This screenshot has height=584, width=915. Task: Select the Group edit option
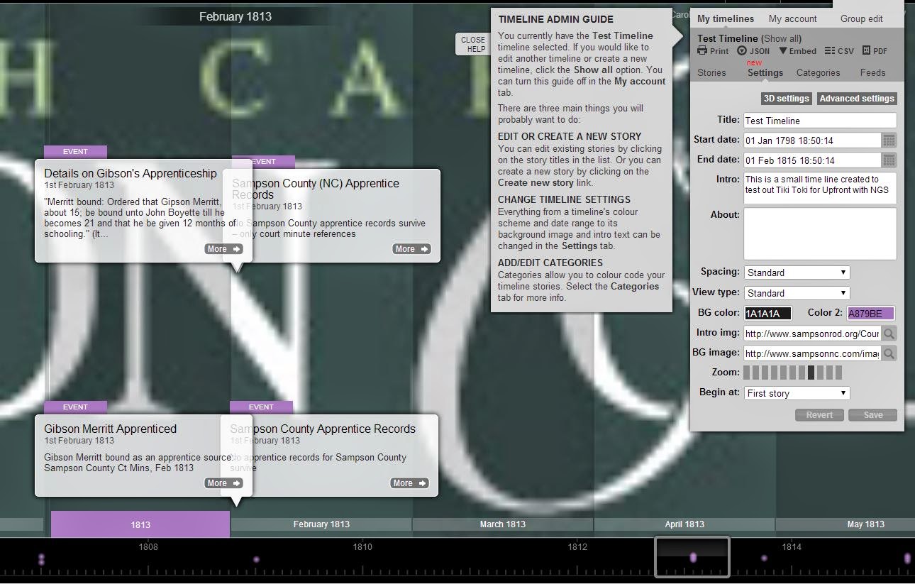tap(861, 18)
